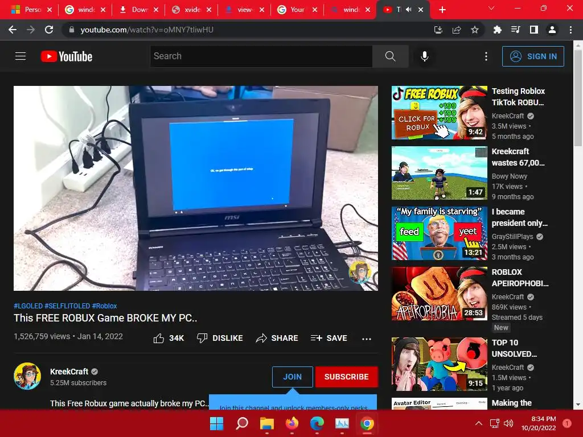Open more actions ellipsis below the video
Viewport: 583px width, 437px height.
pyautogui.click(x=367, y=339)
